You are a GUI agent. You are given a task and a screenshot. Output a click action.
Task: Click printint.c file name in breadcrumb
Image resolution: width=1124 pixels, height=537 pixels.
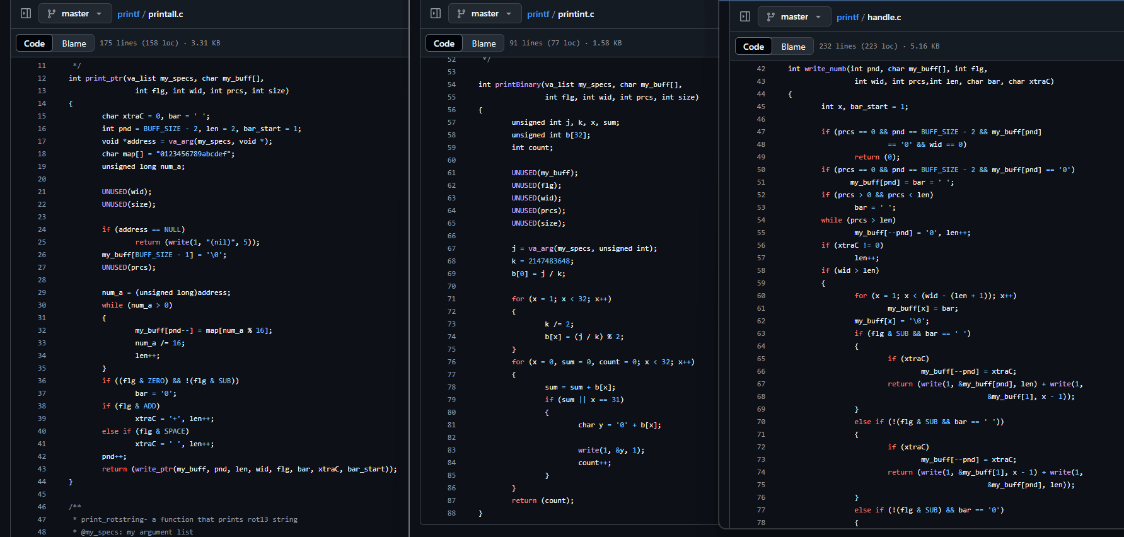pos(576,14)
